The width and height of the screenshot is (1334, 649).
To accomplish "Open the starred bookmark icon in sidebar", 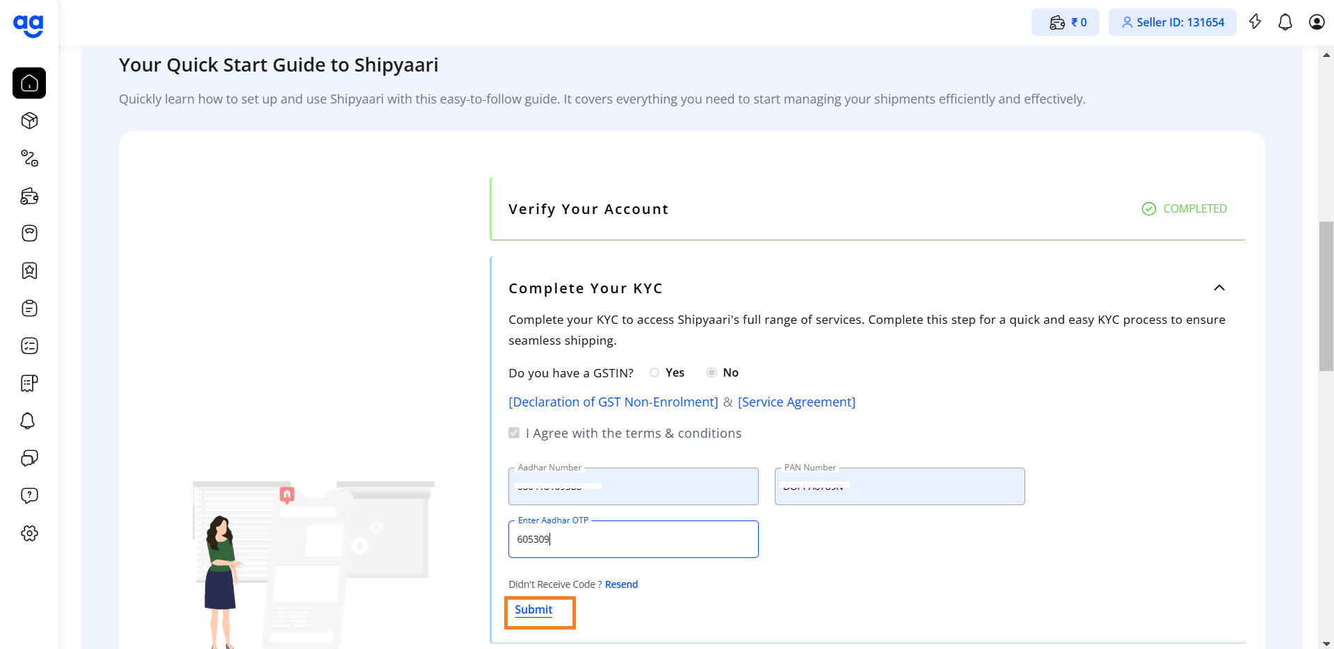I will tap(29, 271).
